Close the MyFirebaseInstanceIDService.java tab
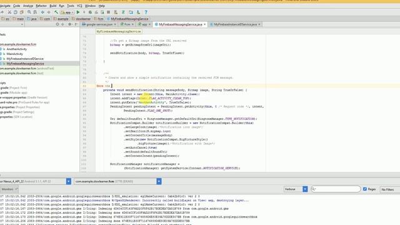 [259, 24]
